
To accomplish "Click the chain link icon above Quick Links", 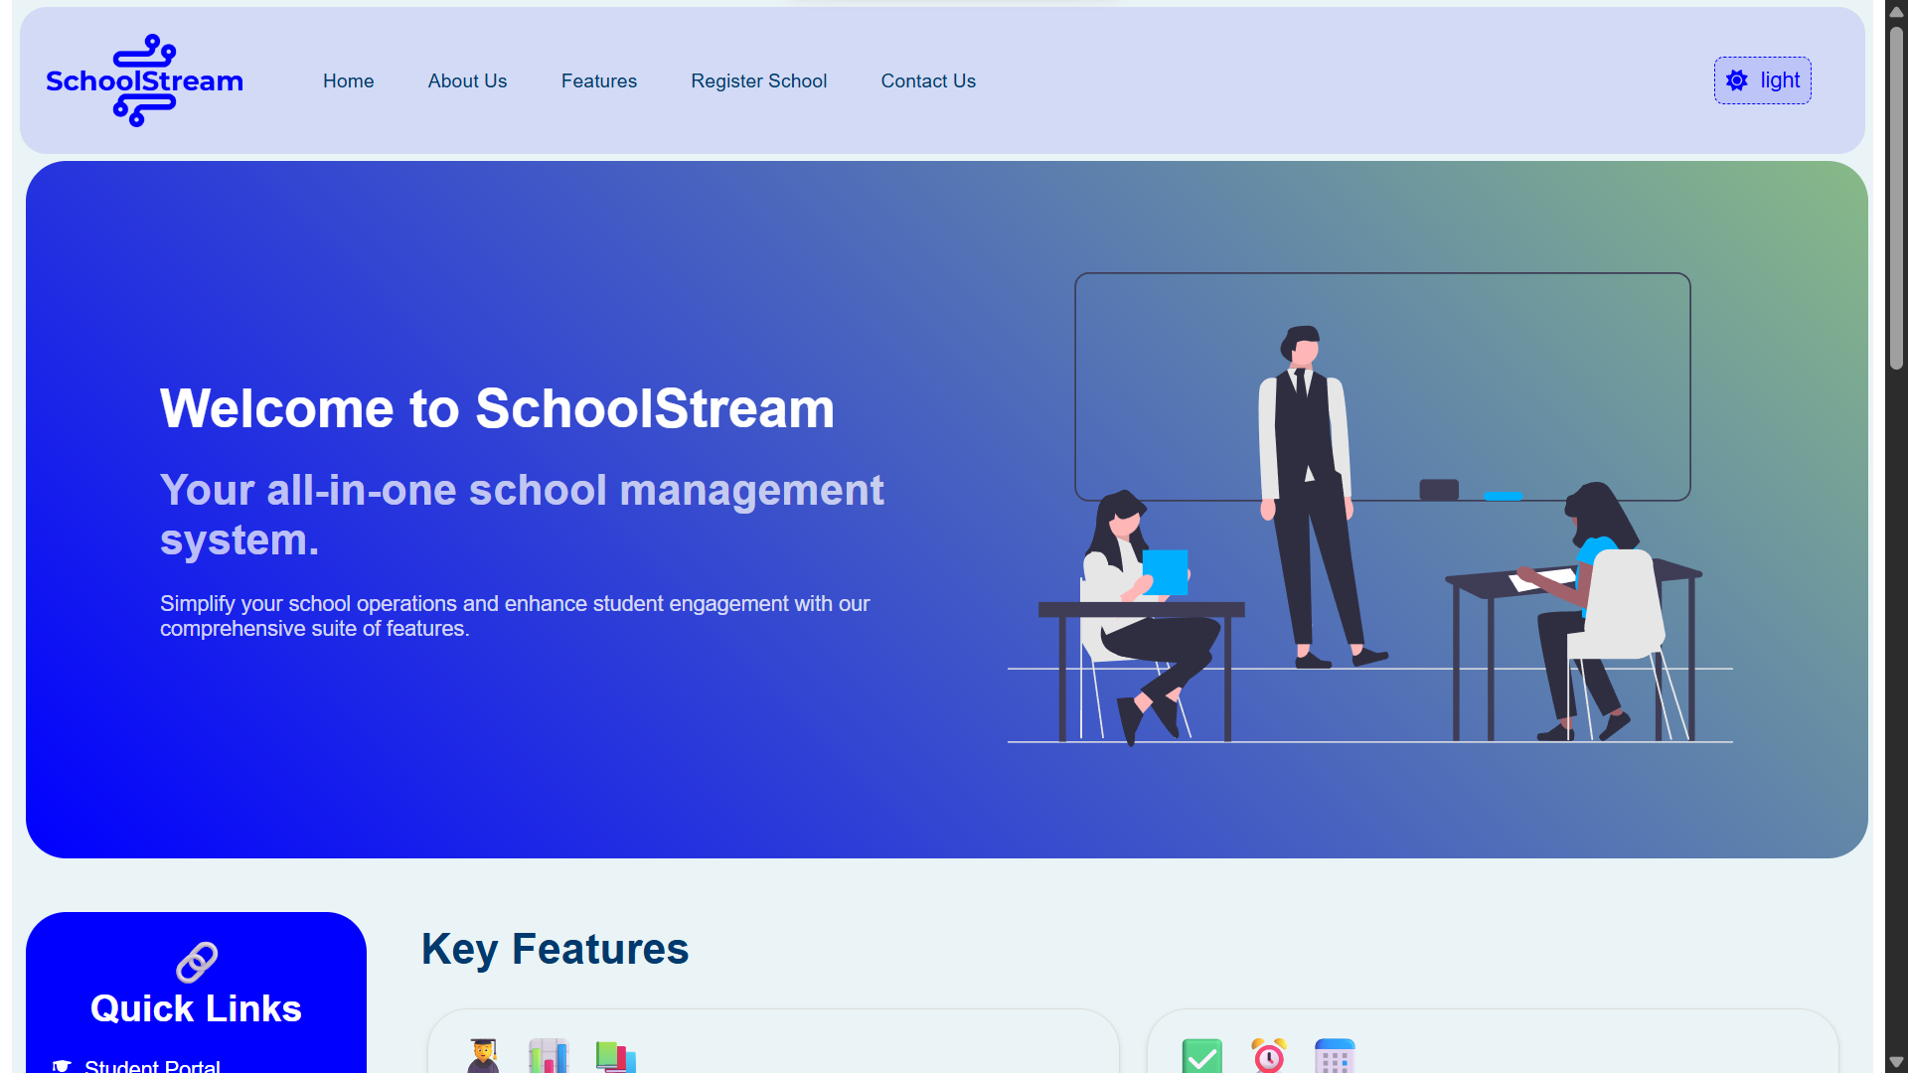I will [196, 961].
